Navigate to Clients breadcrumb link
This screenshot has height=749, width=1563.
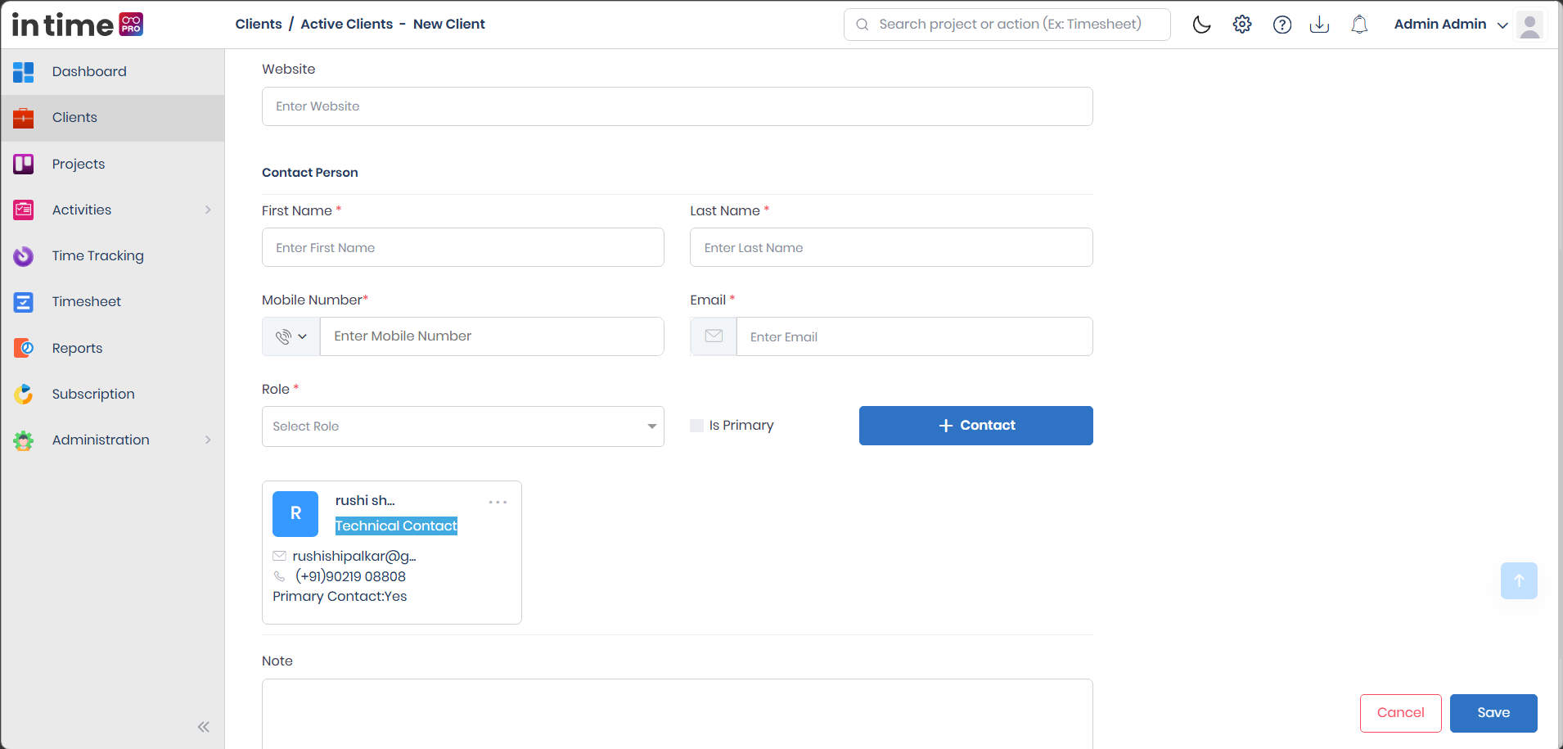pyautogui.click(x=259, y=24)
